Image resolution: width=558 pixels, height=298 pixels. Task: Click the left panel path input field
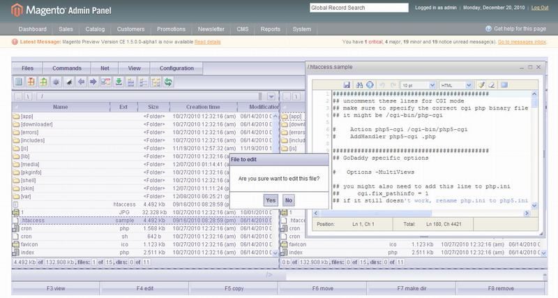149,96
